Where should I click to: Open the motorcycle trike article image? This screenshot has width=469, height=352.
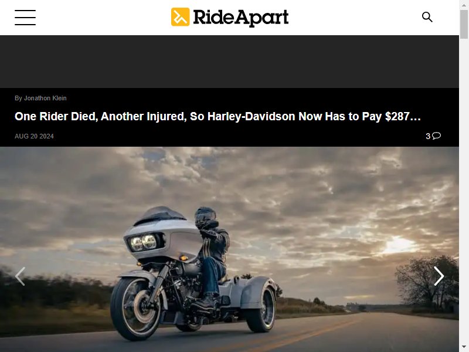229,249
